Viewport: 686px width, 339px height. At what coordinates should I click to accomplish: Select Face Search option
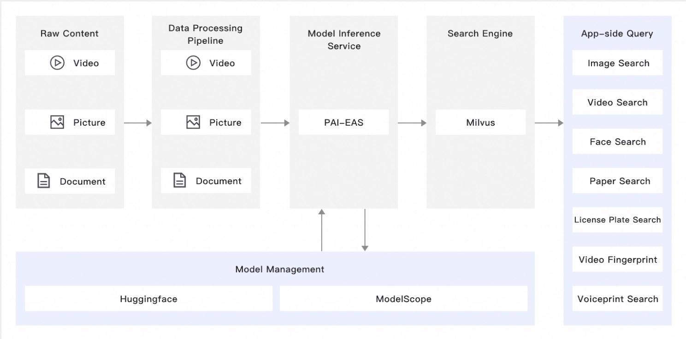coord(618,142)
